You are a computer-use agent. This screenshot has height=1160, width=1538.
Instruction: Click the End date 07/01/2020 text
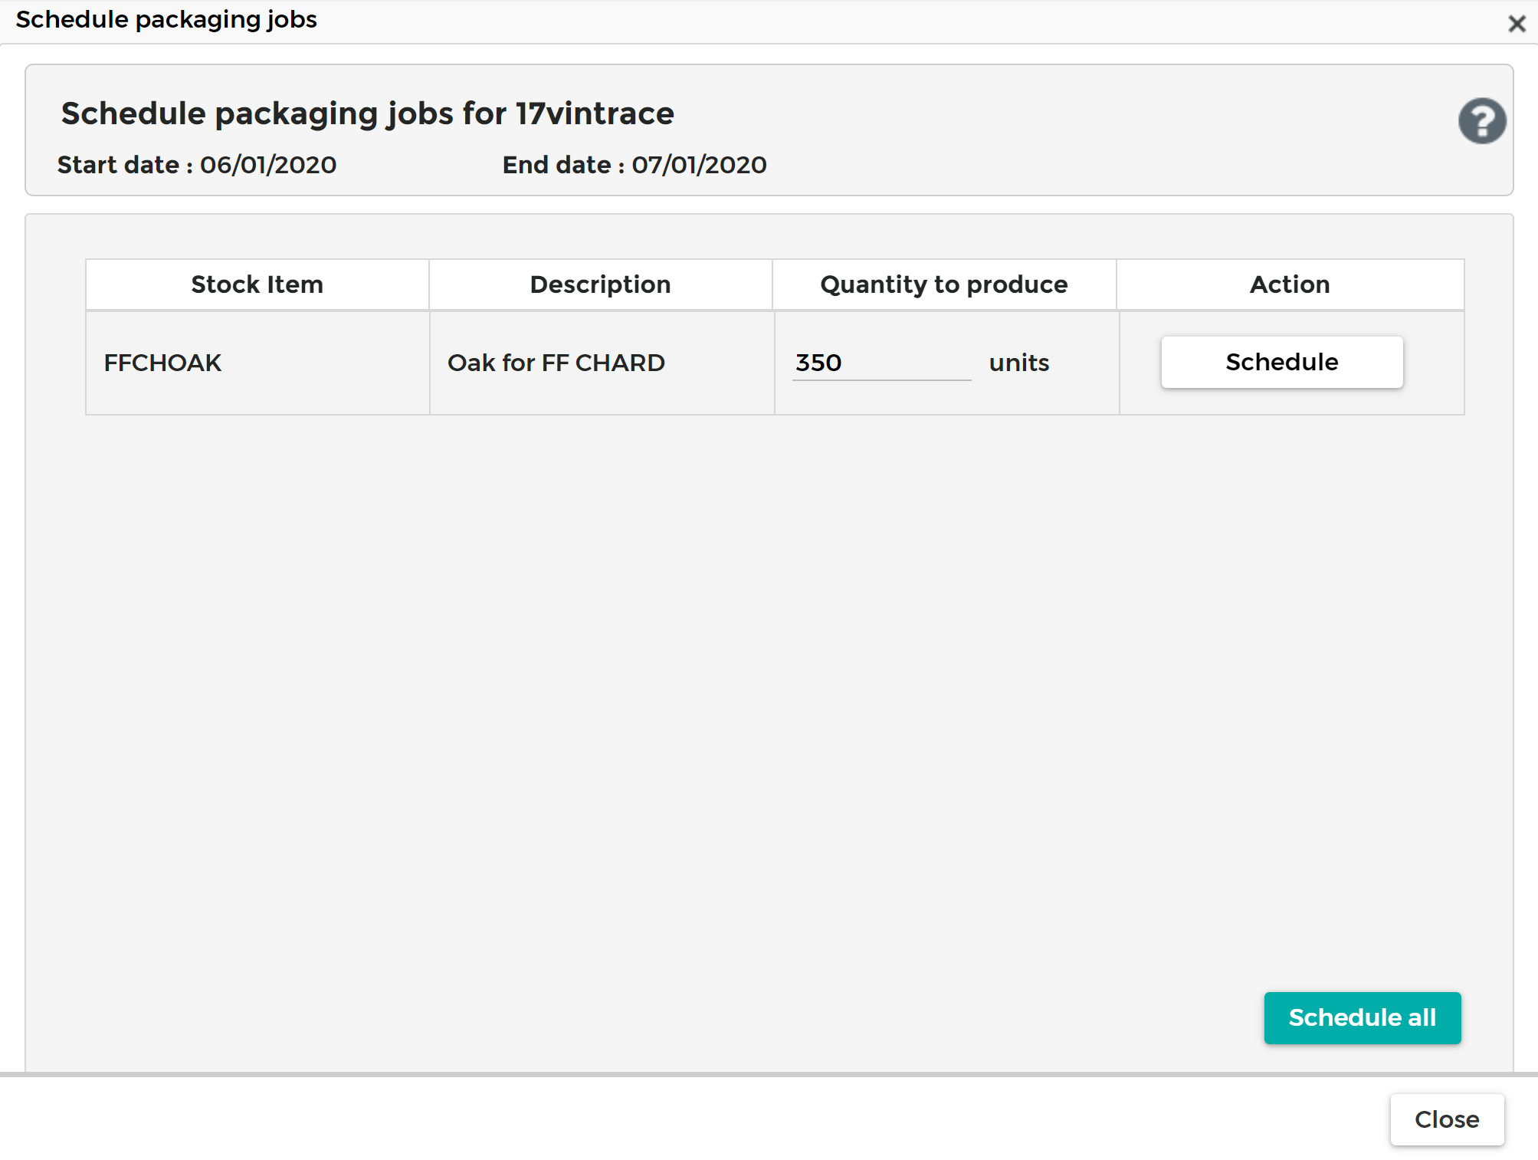click(x=635, y=165)
